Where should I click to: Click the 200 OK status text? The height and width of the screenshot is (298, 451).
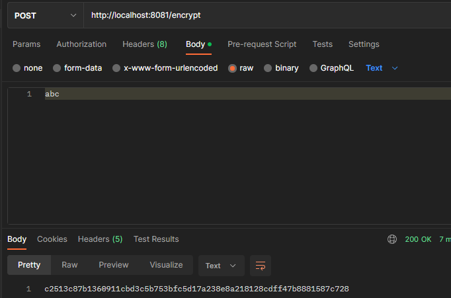418,239
